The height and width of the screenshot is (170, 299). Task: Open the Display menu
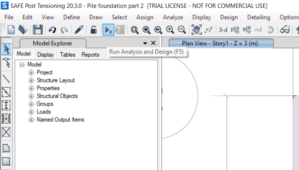[x=202, y=17]
